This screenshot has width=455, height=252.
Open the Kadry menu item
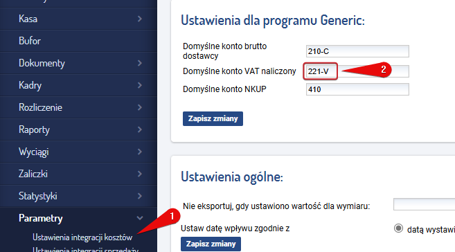point(78,85)
